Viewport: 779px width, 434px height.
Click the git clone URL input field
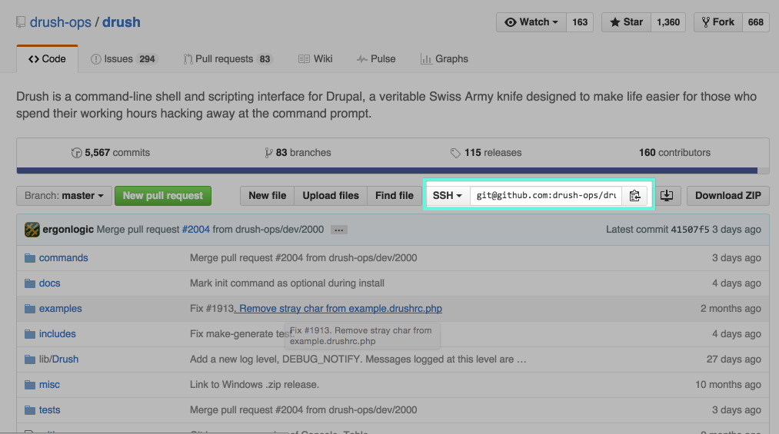[546, 195]
